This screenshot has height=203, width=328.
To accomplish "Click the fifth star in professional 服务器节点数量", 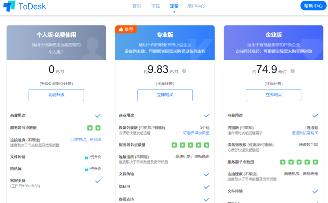I will pos(207,145).
